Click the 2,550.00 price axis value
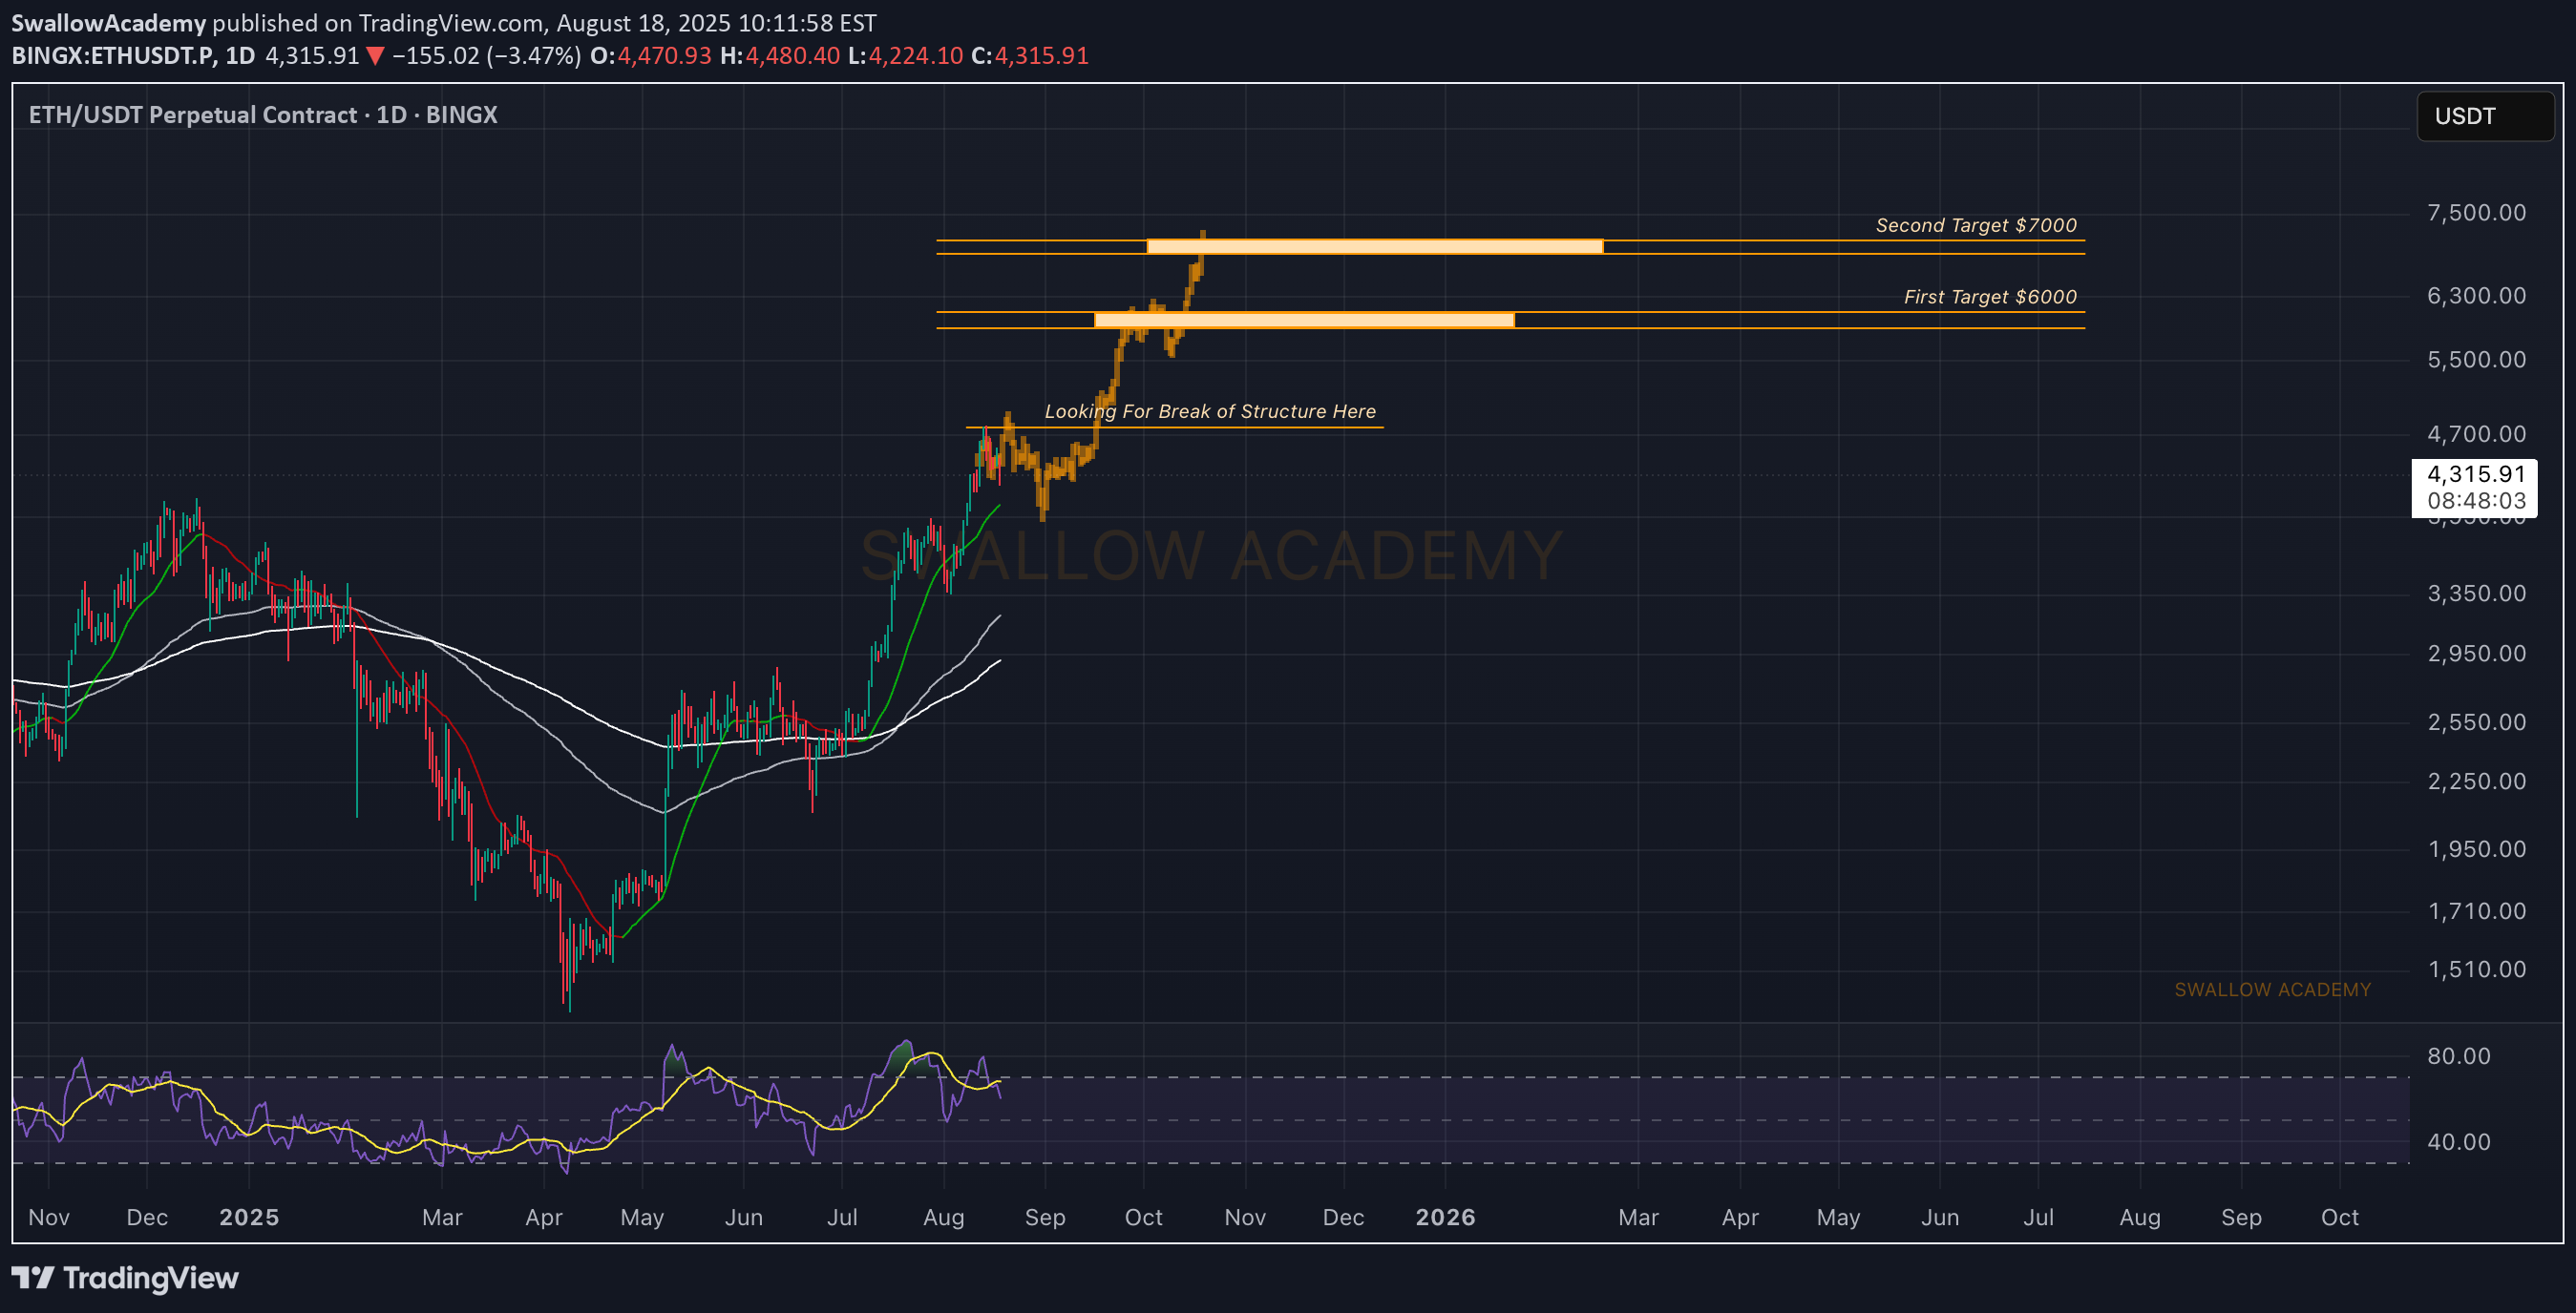This screenshot has height=1313, width=2576. (x=2476, y=721)
